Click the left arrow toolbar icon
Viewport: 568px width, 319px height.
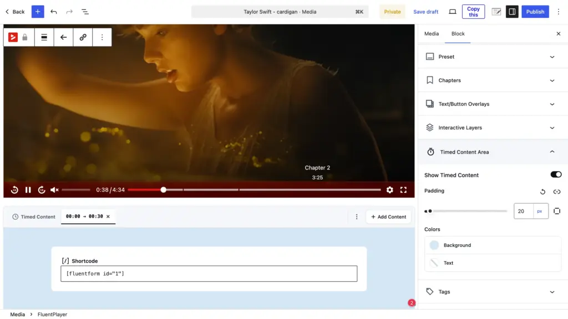[x=63, y=37]
